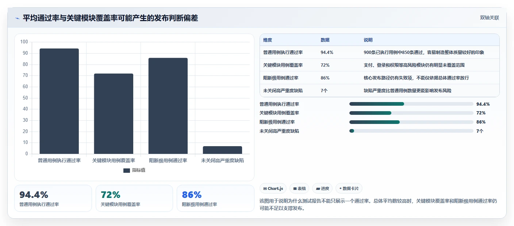Click description starting 支付、登录和权限
Screen dimensions: 514x226
414,65
